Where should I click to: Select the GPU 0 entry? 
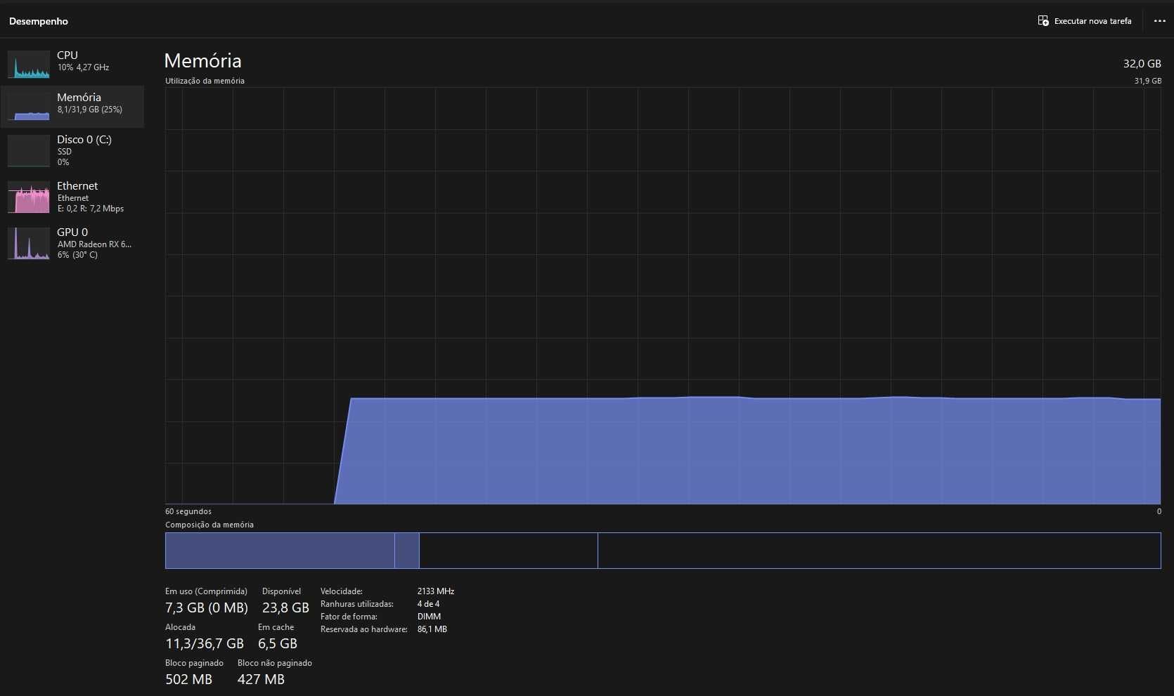coord(72,243)
